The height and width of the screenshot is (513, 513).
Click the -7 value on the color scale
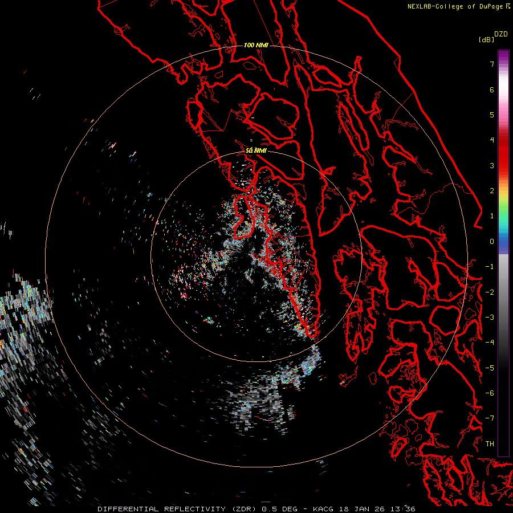coord(490,418)
